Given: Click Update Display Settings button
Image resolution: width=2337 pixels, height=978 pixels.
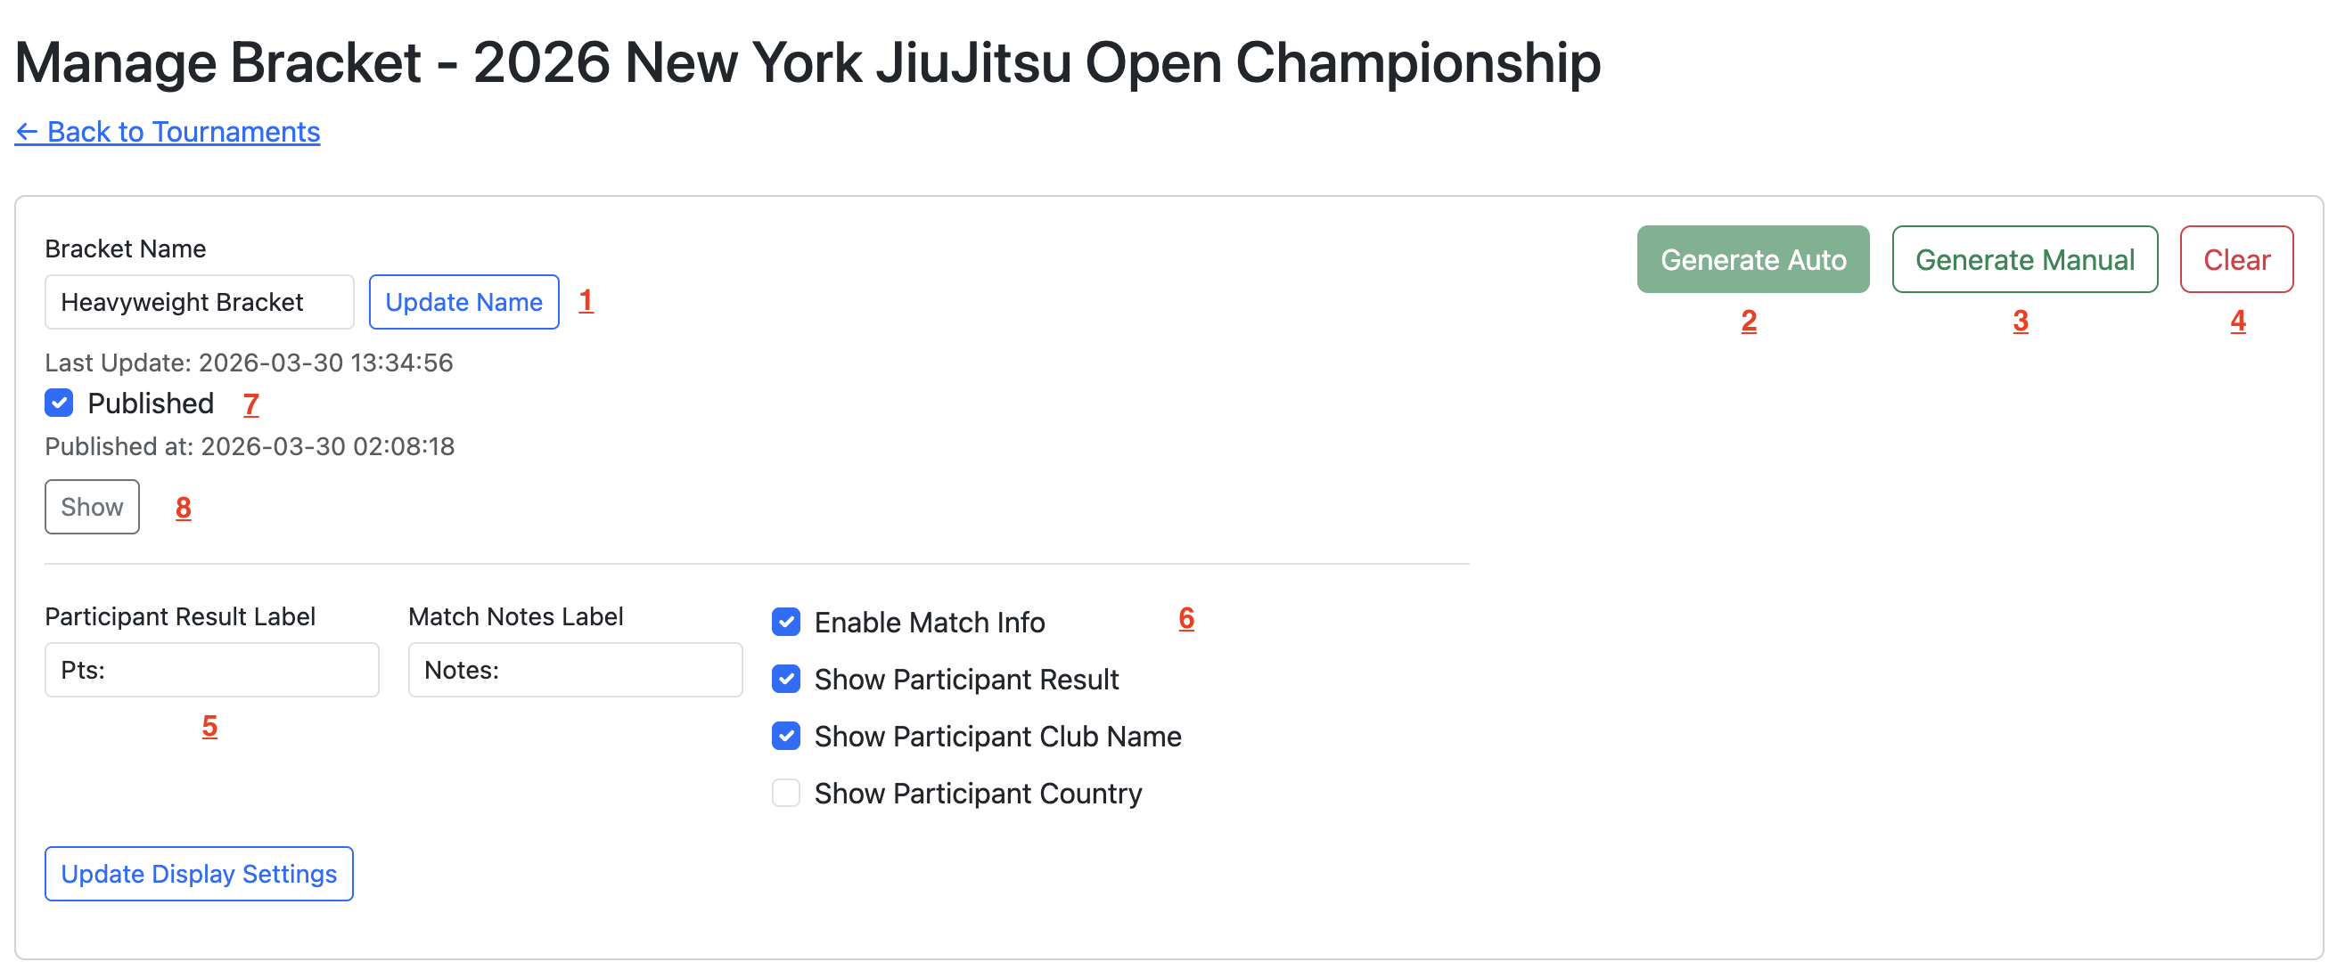Looking at the screenshot, I should [x=199, y=874].
